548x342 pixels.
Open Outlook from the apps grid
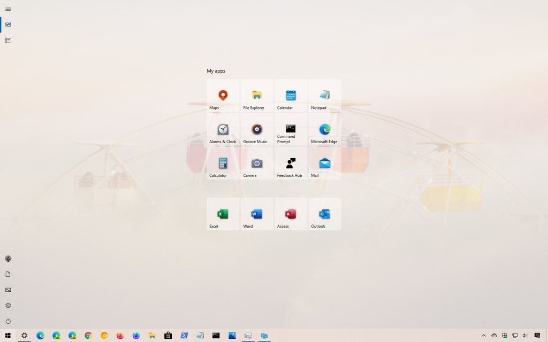pos(324,213)
